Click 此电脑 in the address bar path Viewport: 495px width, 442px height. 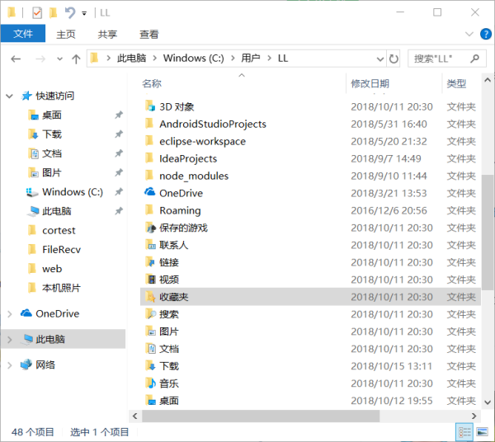click(131, 59)
